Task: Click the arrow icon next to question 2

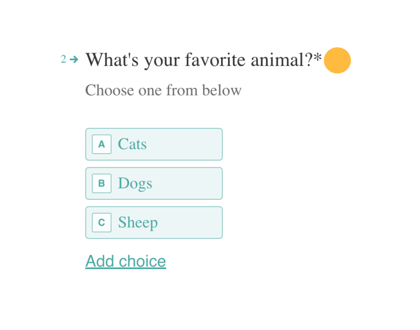Action: [x=74, y=59]
